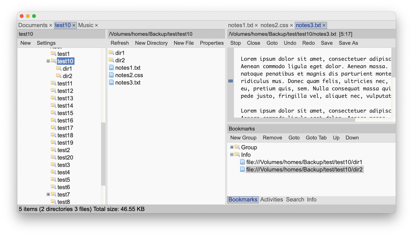Click the dir2 folder icon in file list

[111, 60]
